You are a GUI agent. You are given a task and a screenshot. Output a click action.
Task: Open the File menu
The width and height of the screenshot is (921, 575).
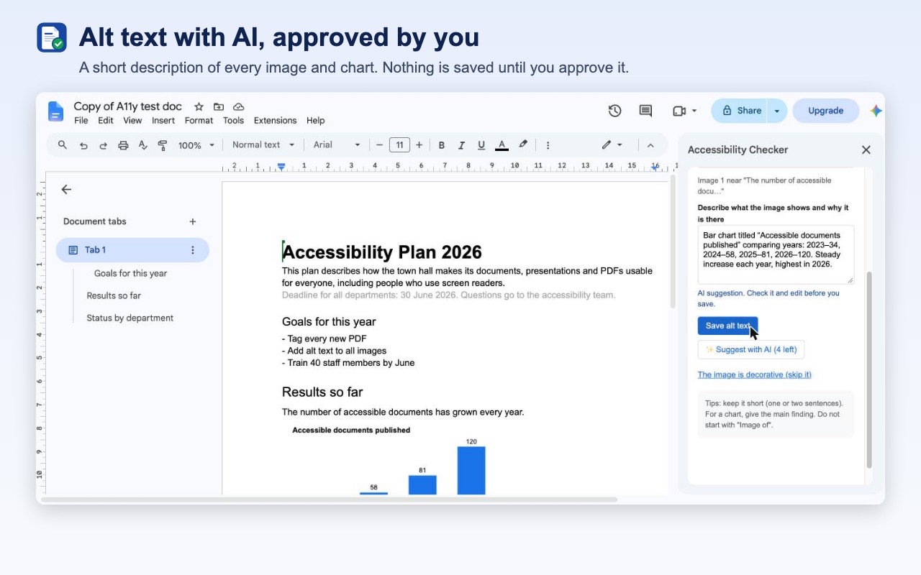coord(81,121)
